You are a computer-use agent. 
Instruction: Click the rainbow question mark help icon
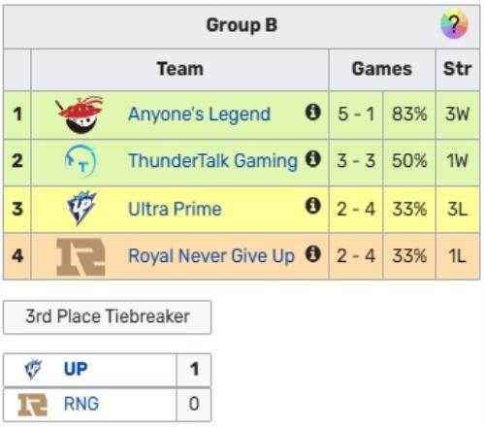click(x=454, y=24)
